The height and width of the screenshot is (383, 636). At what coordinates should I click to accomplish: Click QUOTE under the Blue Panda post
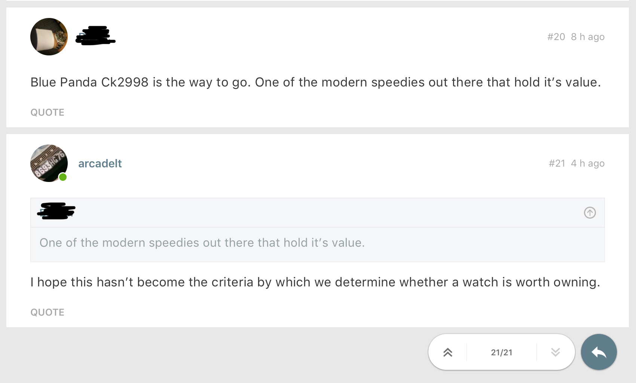point(48,112)
